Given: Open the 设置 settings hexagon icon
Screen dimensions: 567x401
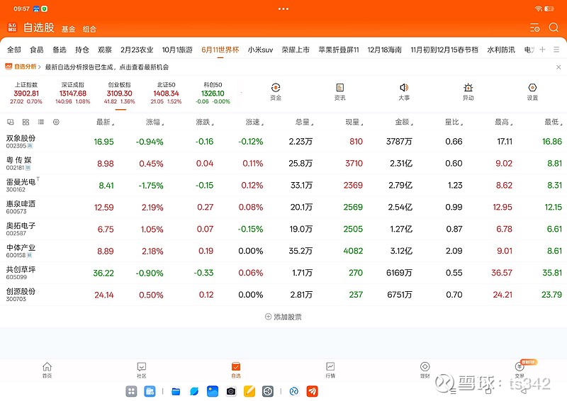Looking at the screenshot, I should [x=532, y=92].
